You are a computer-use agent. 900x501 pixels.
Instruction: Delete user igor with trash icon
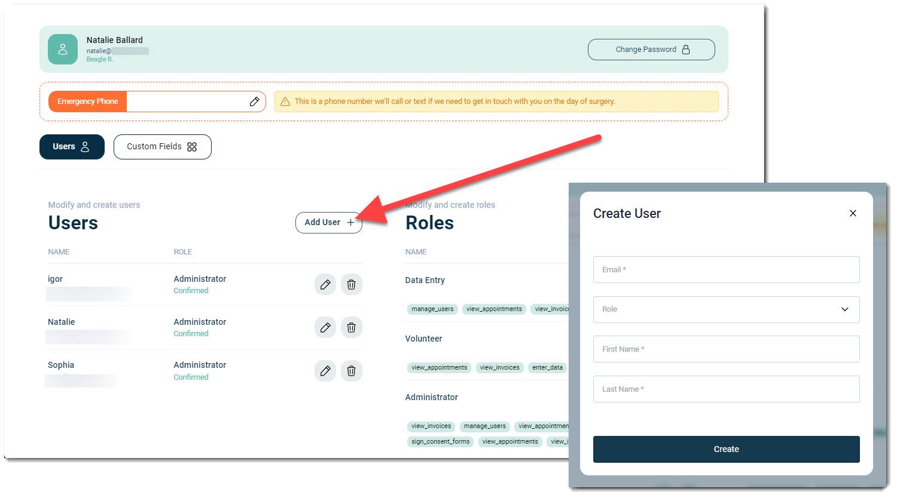(351, 285)
